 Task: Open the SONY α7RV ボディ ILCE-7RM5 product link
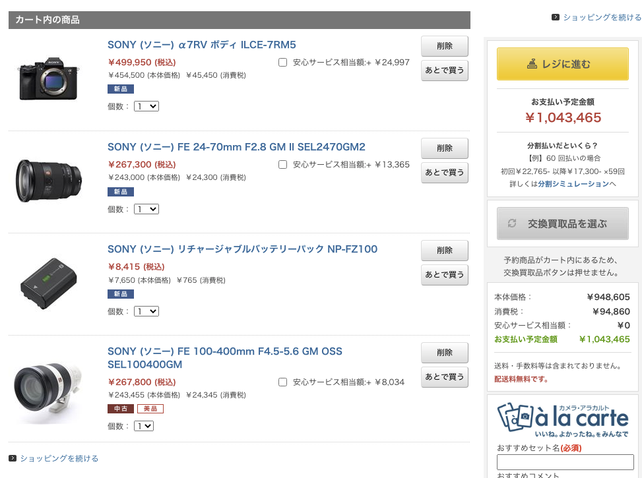coord(202,45)
